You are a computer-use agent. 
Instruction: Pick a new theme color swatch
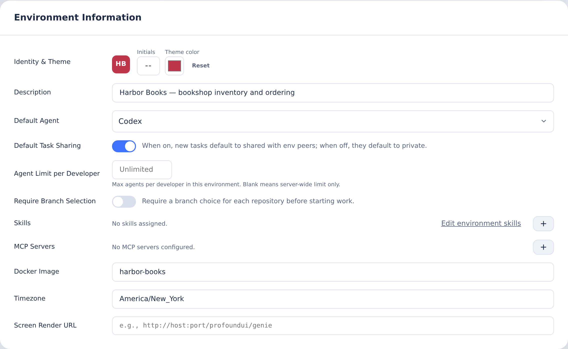click(x=174, y=66)
